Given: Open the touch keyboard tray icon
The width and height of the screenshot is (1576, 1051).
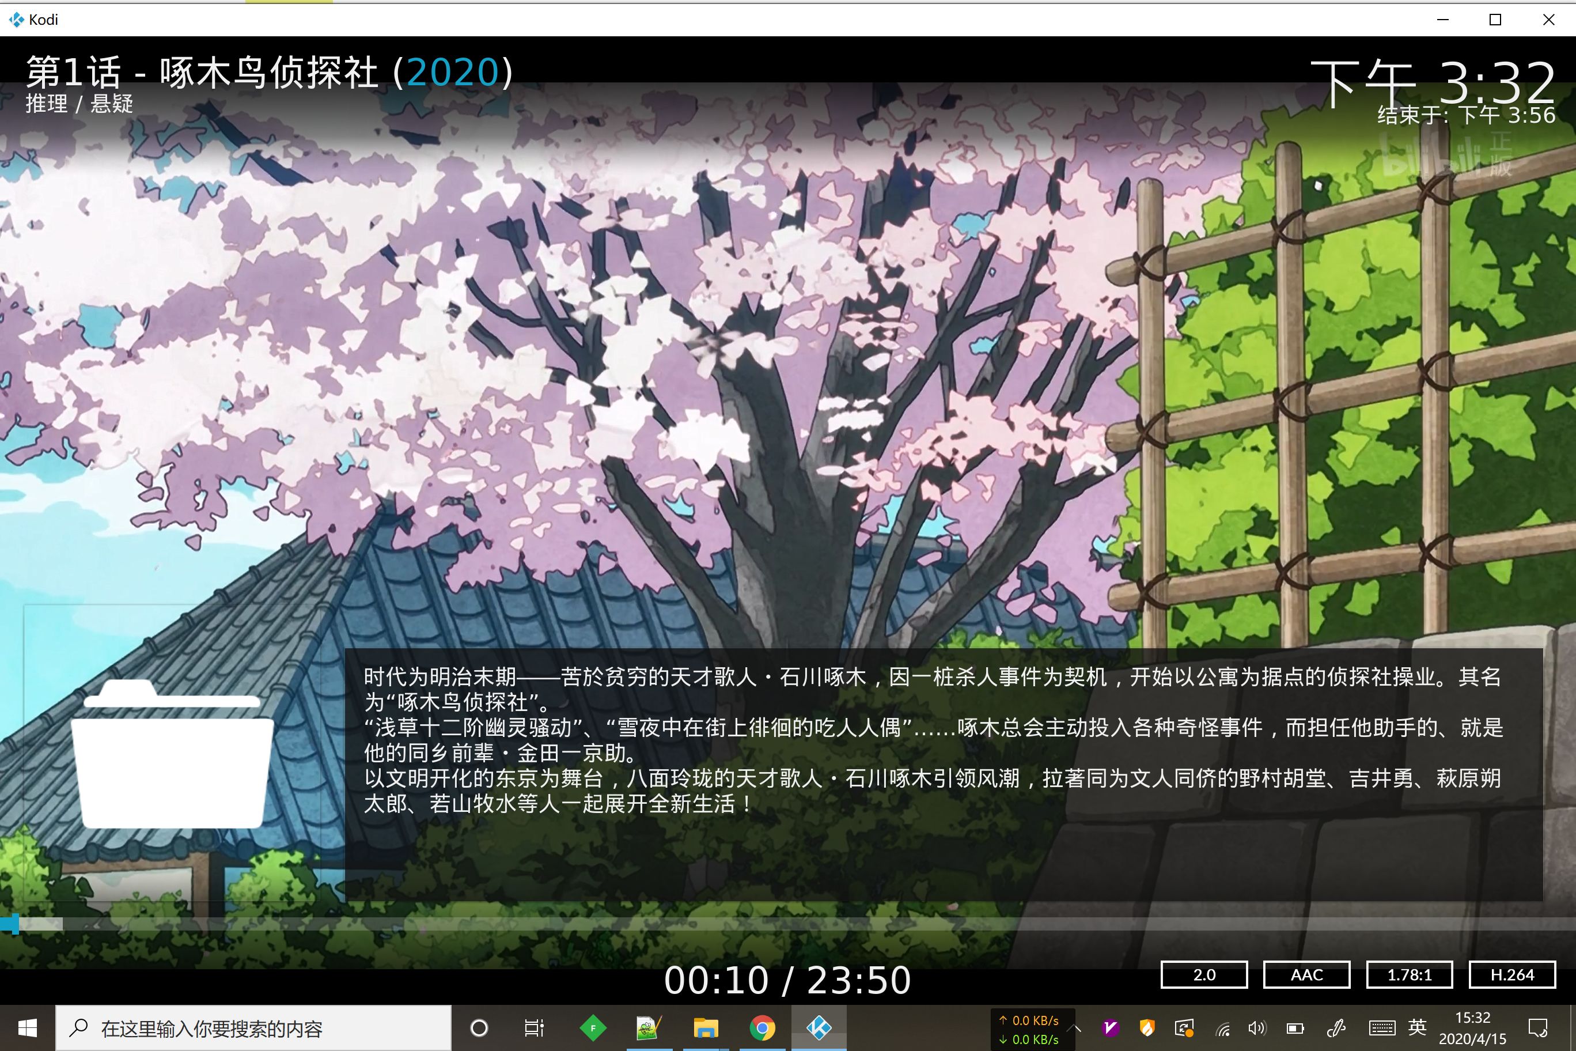Looking at the screenshot, I should pos(1382,1027).
